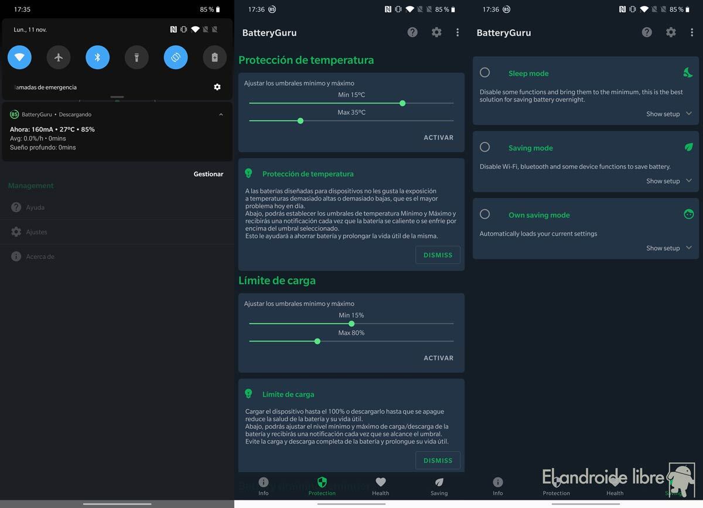Tap lightbulb icon beside Límite de carga tip
This screenshot has width=703, height=508.
(248, 394)
